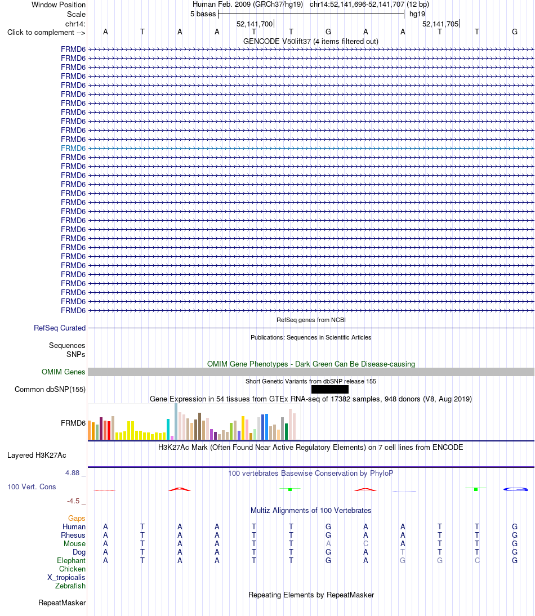
Task: Select the 'Human' alignment row label
Action: pos(74,527)
